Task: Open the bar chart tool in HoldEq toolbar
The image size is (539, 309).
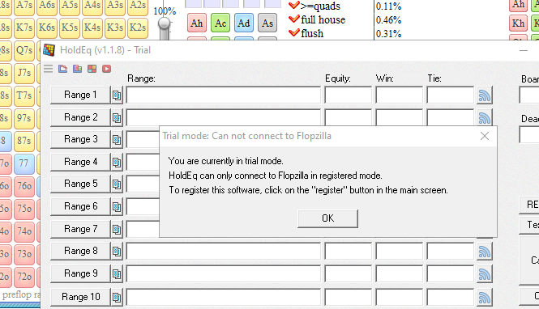Action: click(x=78, y=69)
